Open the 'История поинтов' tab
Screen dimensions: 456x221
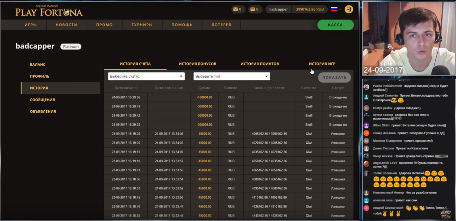tap(260, 64)
